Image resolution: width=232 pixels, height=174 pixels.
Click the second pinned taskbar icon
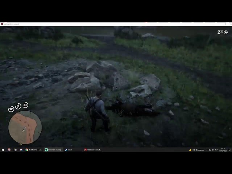[9, 150]
